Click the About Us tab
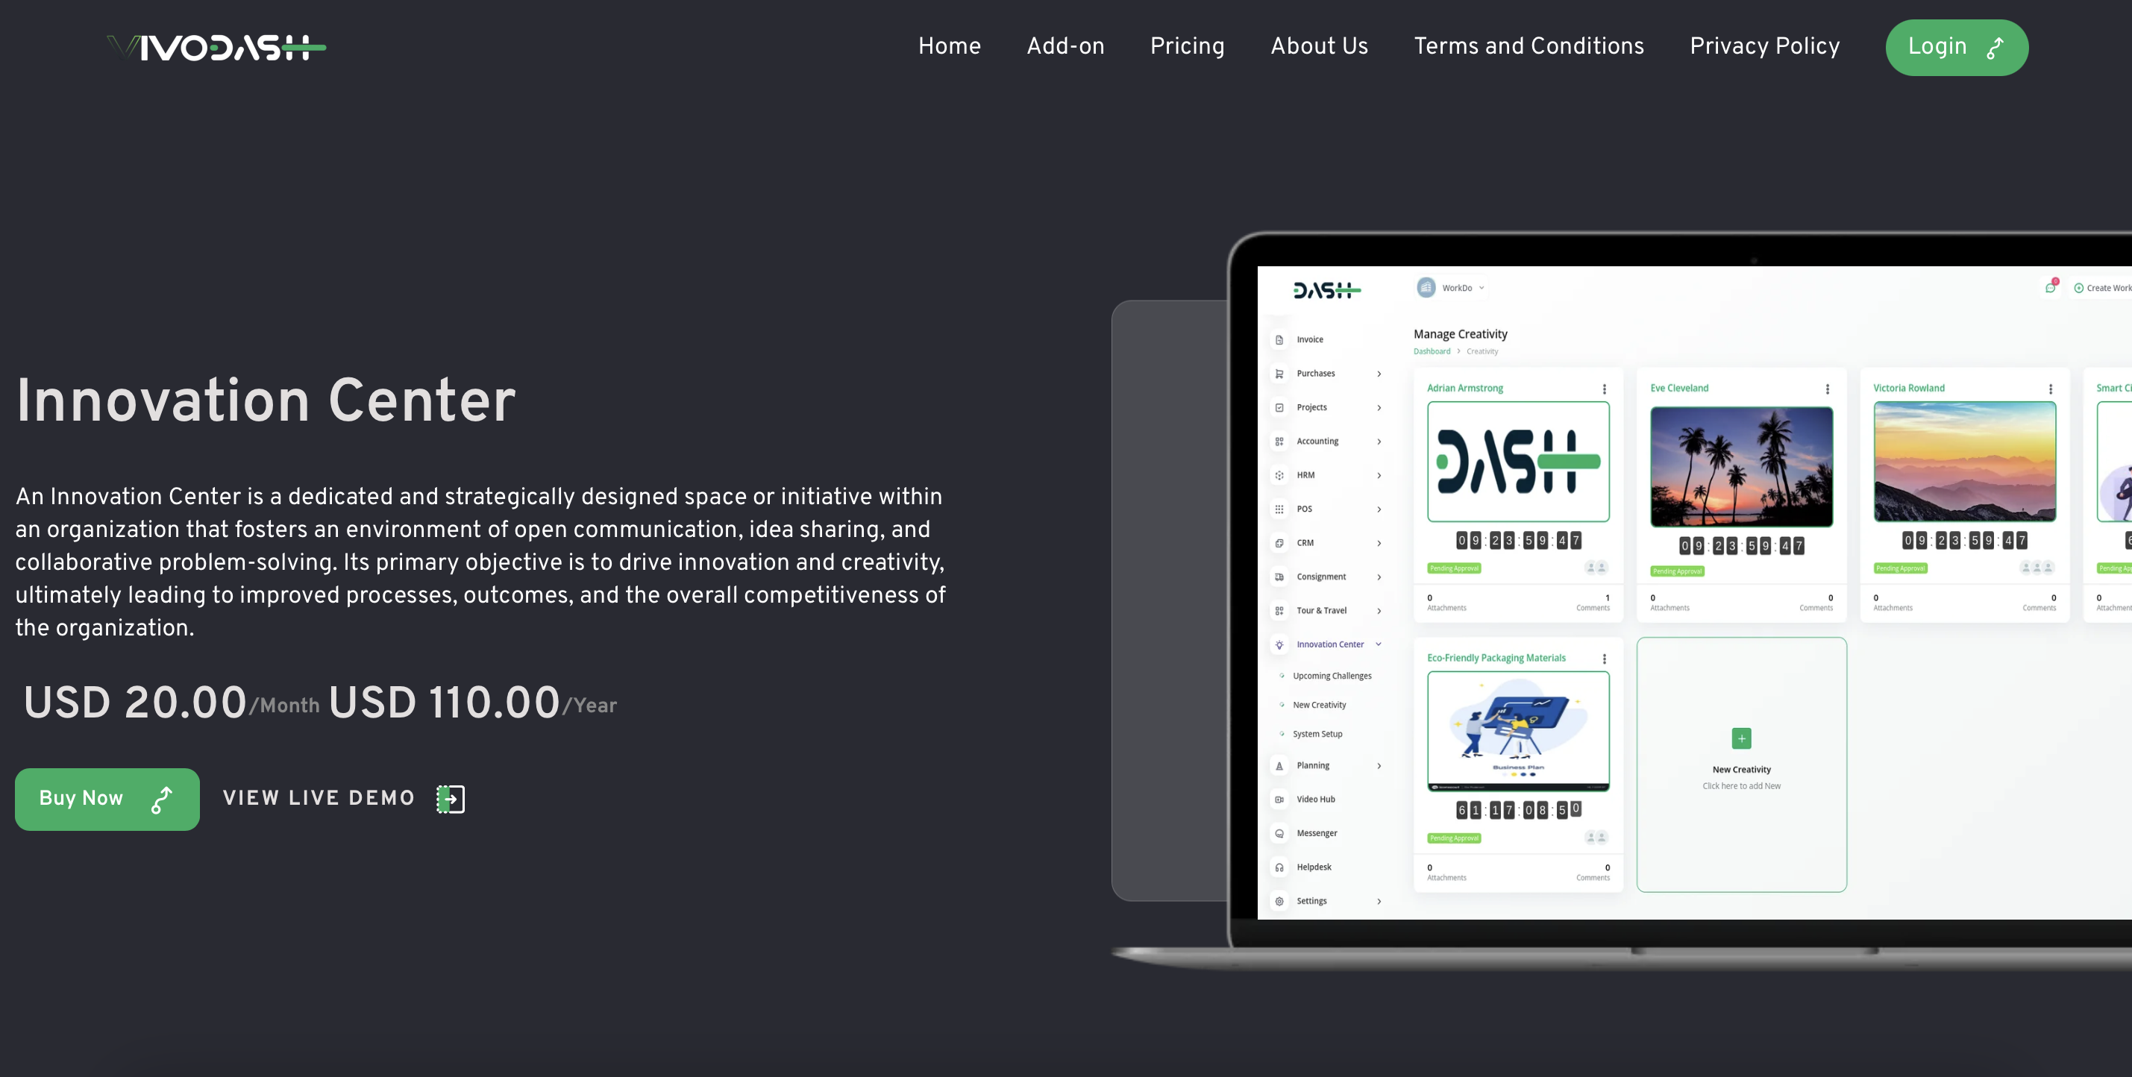 (x=1319, y=47)
